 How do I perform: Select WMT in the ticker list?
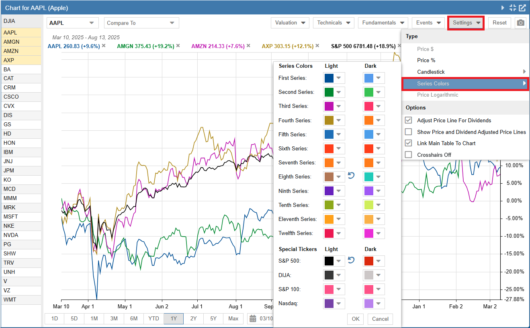click(21, 300)
